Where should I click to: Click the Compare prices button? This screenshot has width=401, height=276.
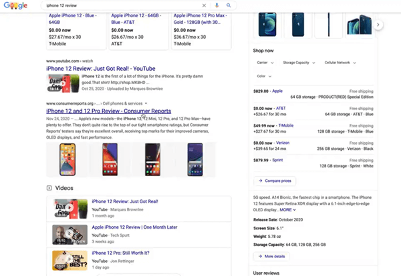[275, 181]
